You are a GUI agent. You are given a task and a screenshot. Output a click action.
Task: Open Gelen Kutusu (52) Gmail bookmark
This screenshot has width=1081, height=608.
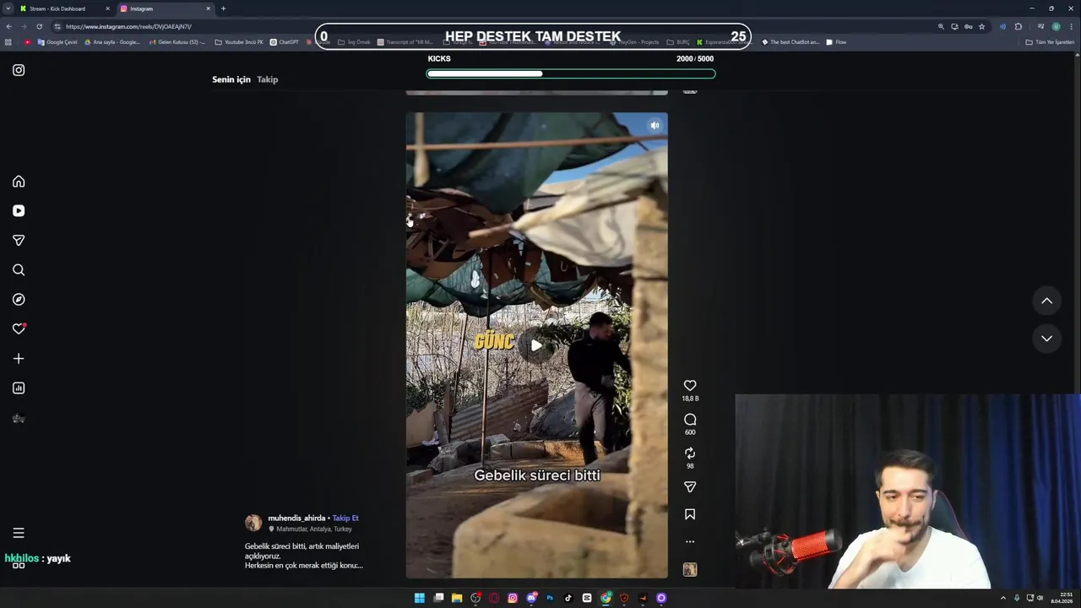tap(177, 41)
